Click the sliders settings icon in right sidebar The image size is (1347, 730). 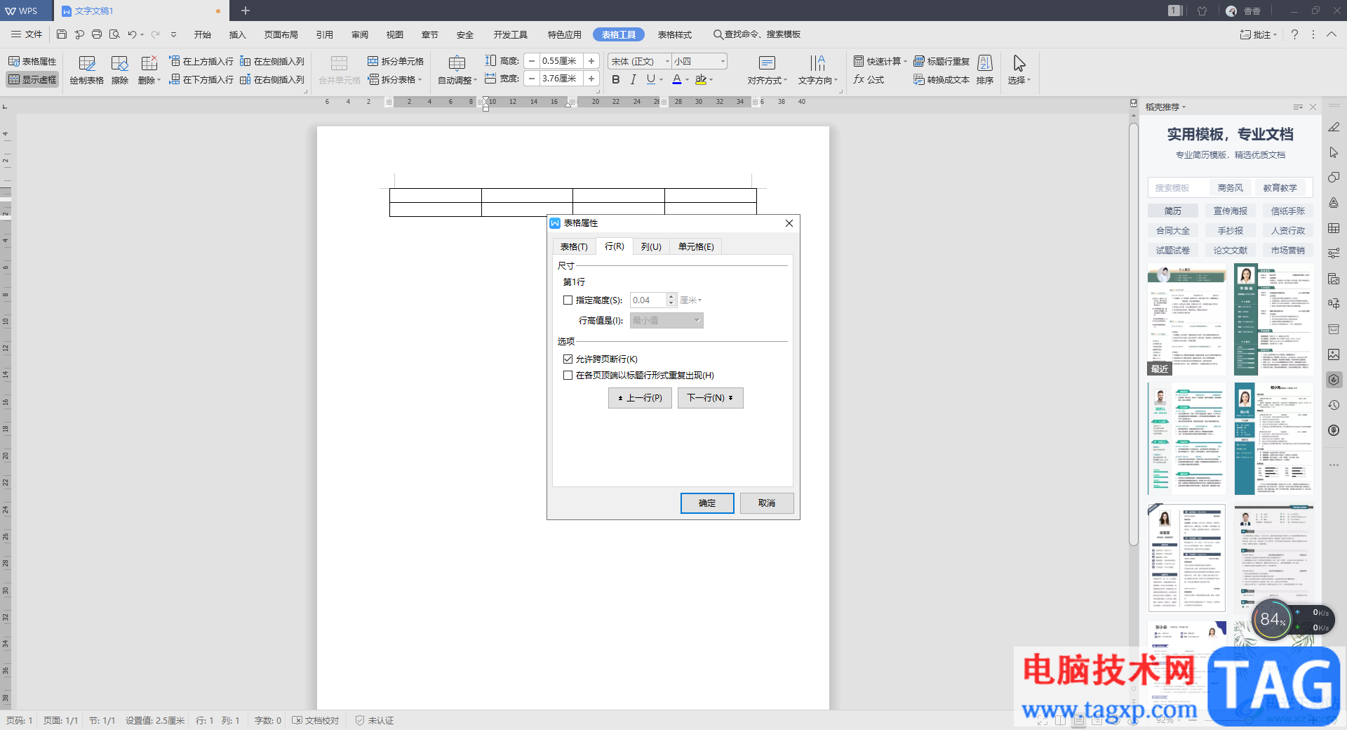click(1334, 253)
